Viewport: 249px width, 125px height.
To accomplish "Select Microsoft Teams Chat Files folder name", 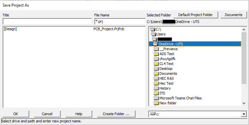I will tap(180, 98).
